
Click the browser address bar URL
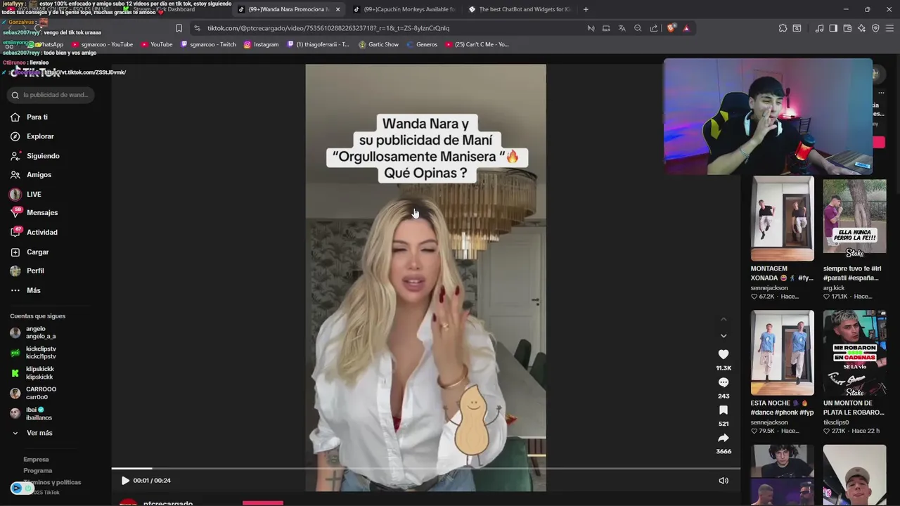pos(328,28)
